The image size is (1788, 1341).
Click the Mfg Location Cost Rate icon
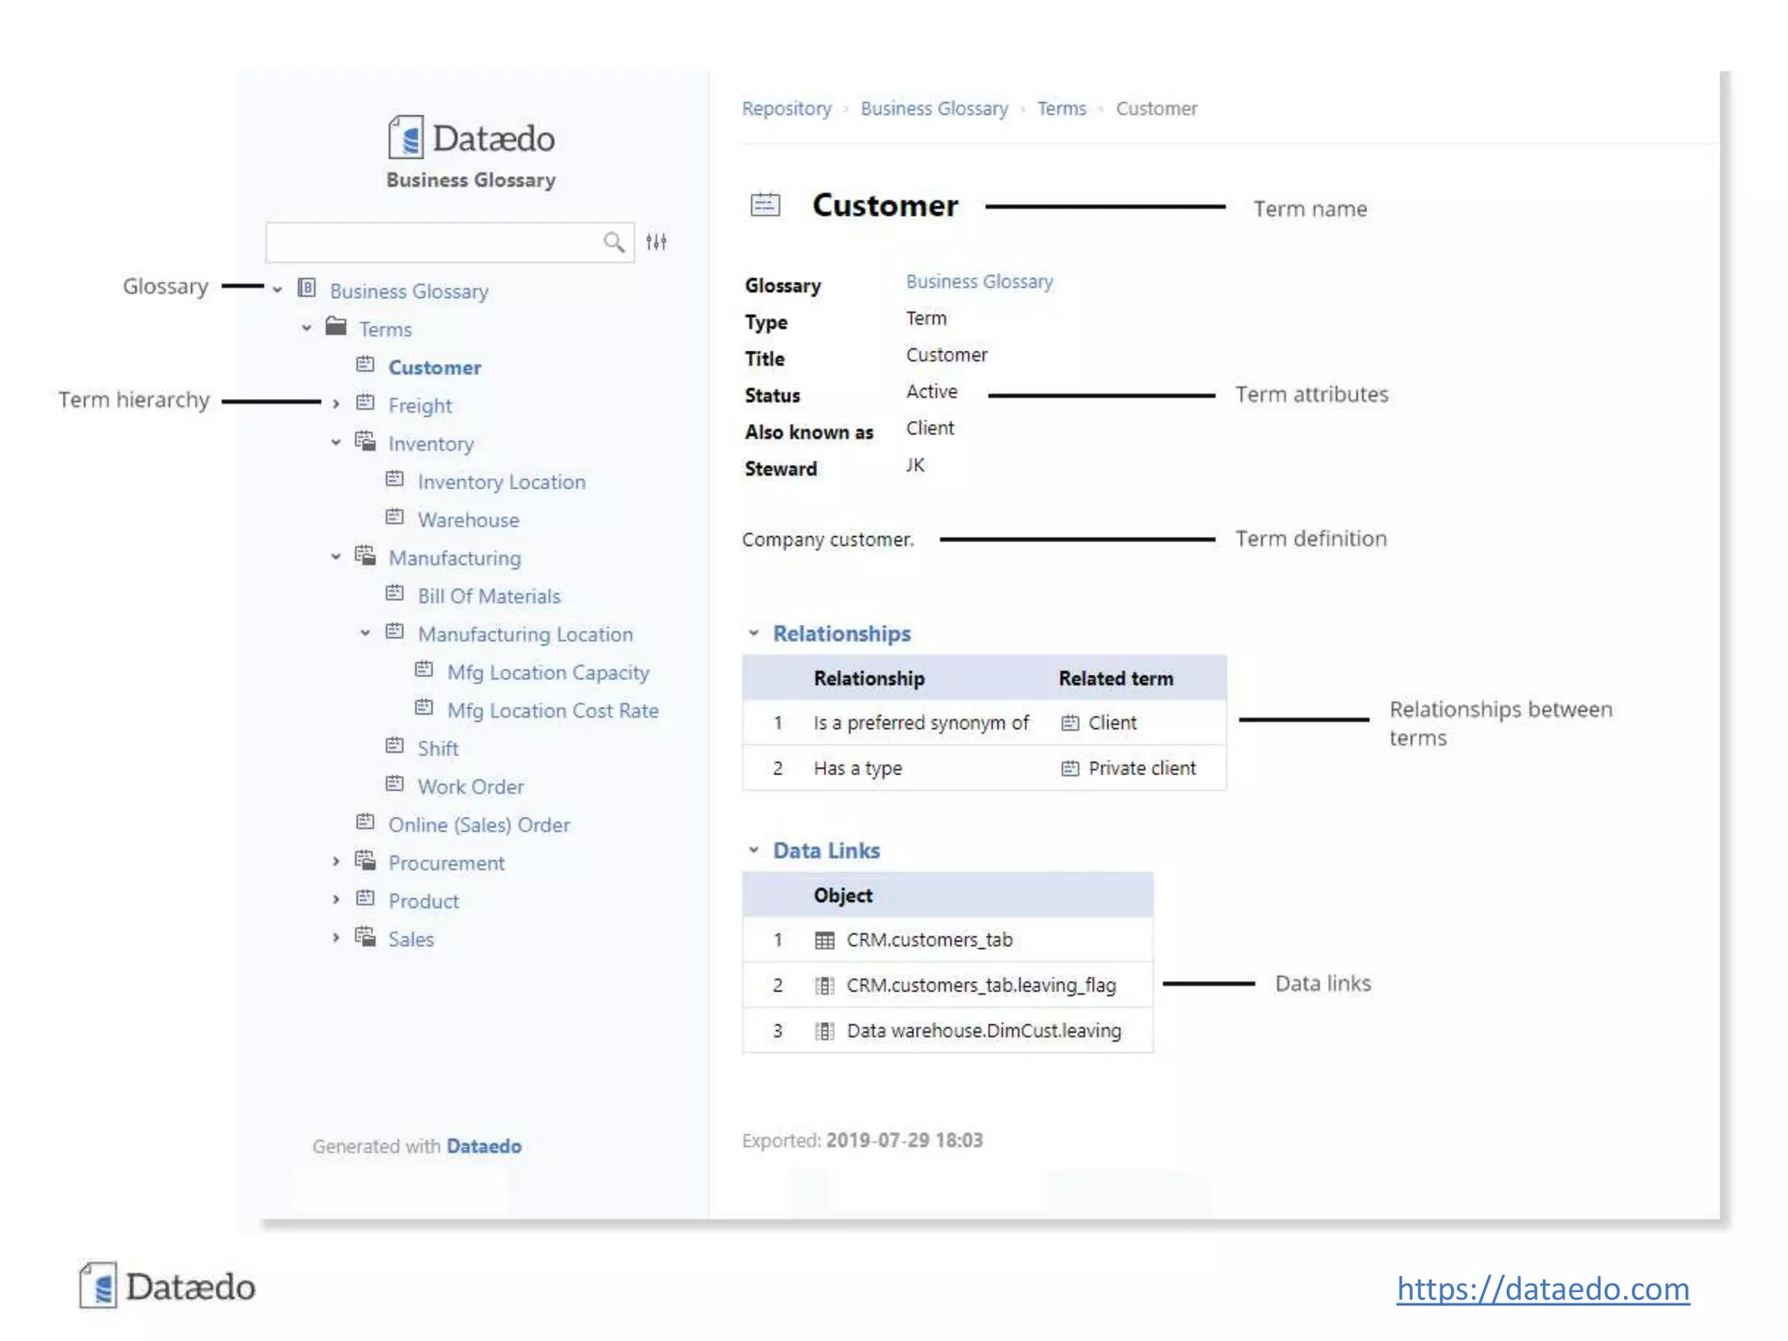[424, 707]
